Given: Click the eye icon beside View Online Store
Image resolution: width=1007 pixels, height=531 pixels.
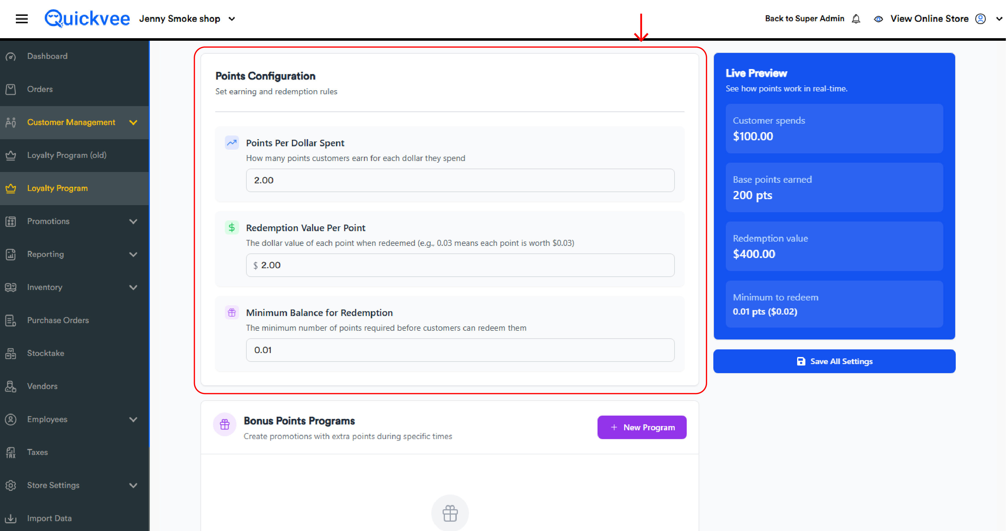Looking at the screenshot, I should tap(878, 19).
